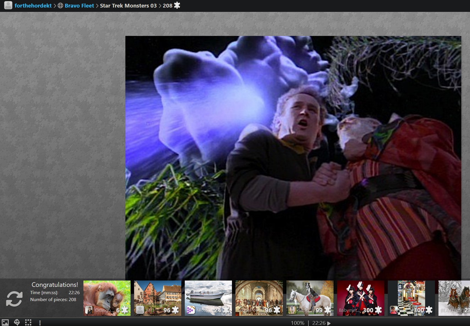Click the llama avatar on the Sitting thumbnail

click(292, 310)
